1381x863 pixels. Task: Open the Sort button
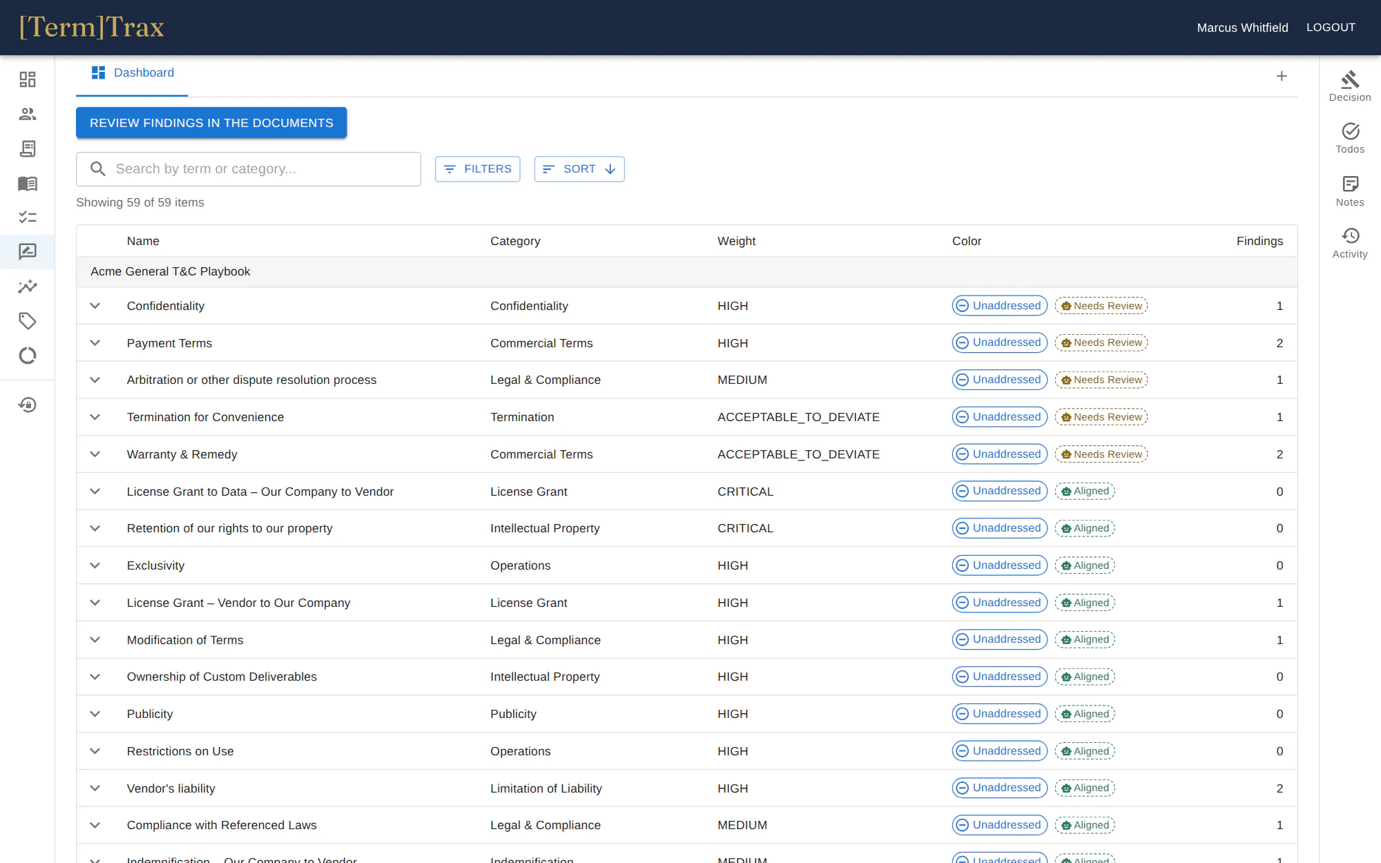point(579,169)
